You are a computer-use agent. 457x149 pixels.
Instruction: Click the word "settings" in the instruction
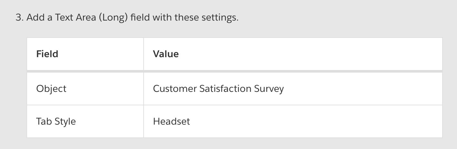[219, 17]
